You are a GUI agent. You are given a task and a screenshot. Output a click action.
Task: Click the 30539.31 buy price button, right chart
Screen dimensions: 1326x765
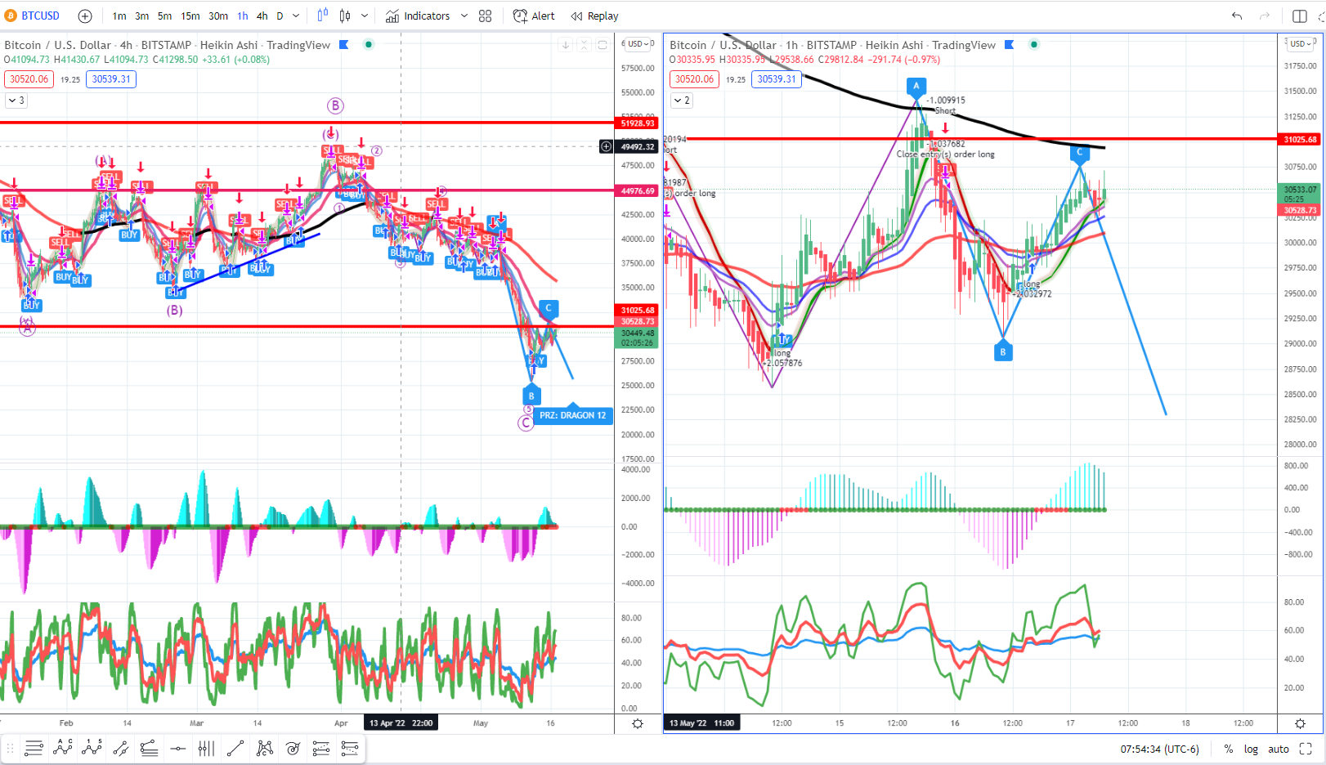(x=777, y=79)
